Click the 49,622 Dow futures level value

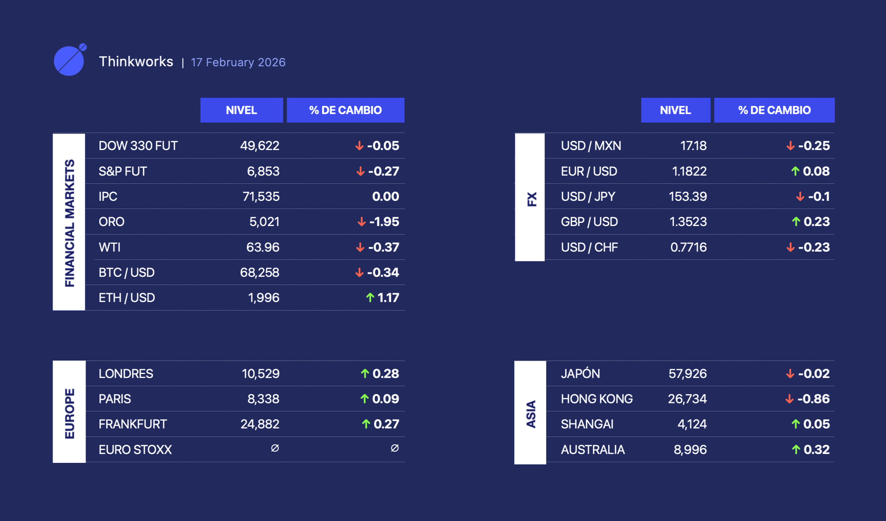click(x=259, y=146)
